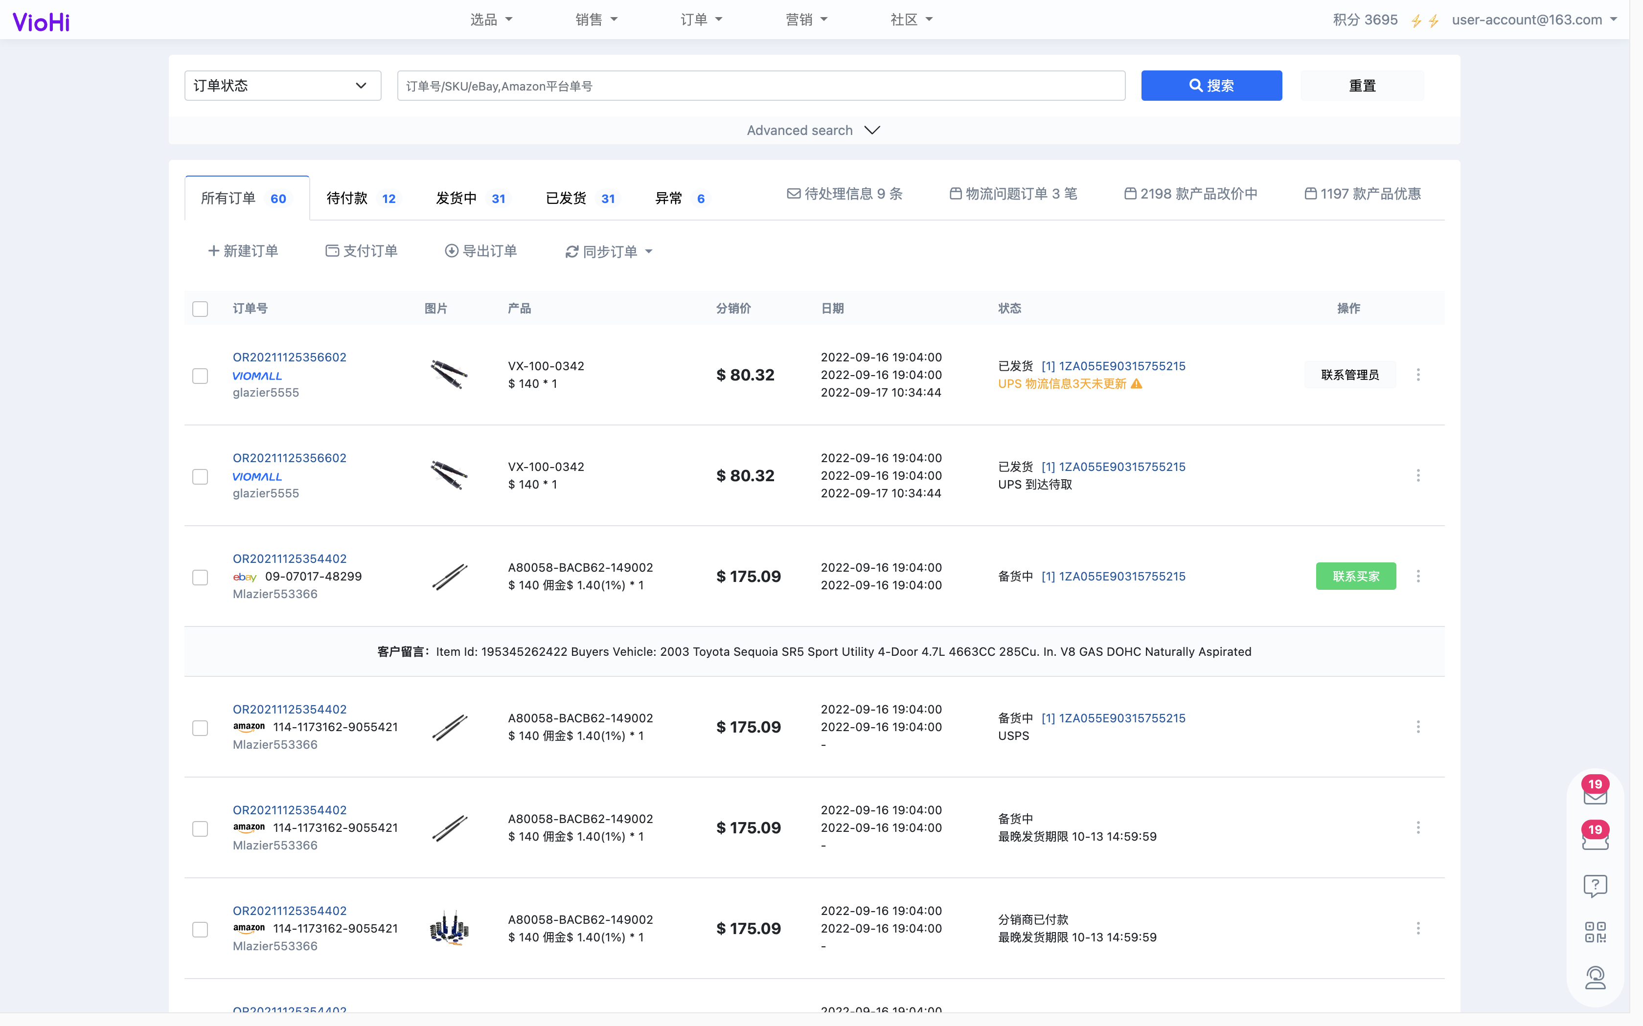Click 物流问题订单 3 笔 notice
The image size is (1643, 1026).
[1013, 194]
